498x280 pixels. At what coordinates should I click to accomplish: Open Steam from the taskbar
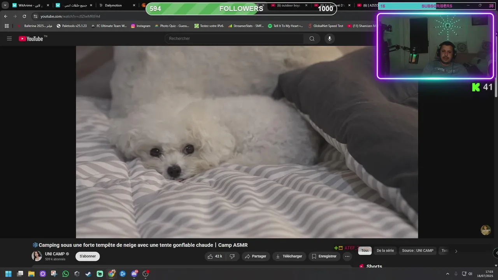(88, 274)
